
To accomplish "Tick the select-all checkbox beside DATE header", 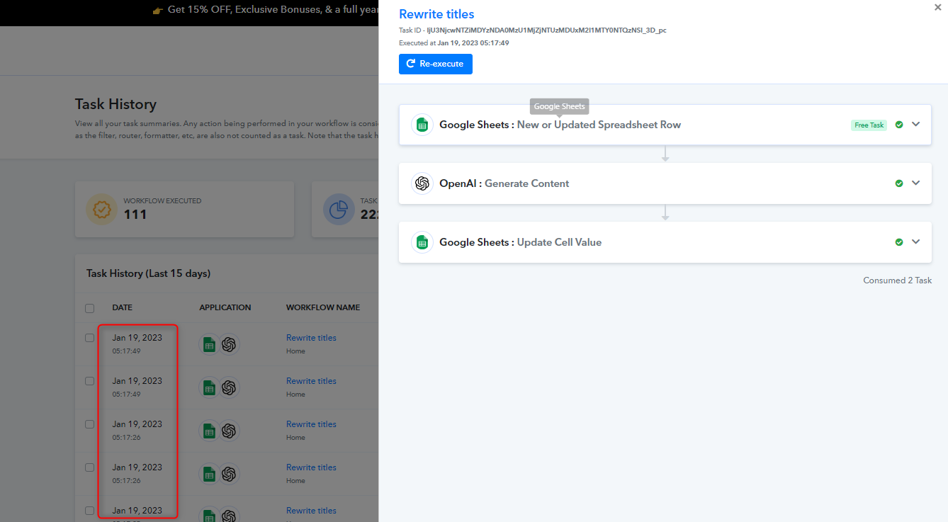I will click(89, 308).
